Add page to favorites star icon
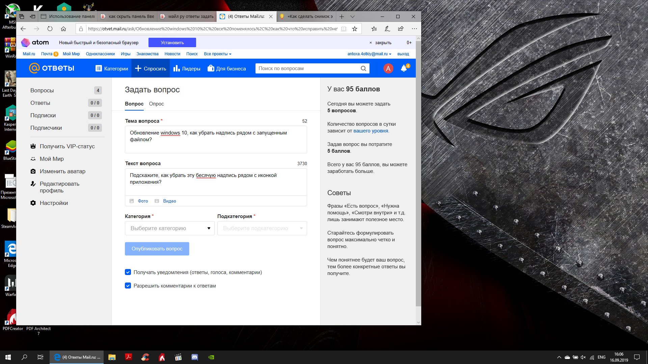The width and height of the screenshot is (648, 364). pos(355,29)
